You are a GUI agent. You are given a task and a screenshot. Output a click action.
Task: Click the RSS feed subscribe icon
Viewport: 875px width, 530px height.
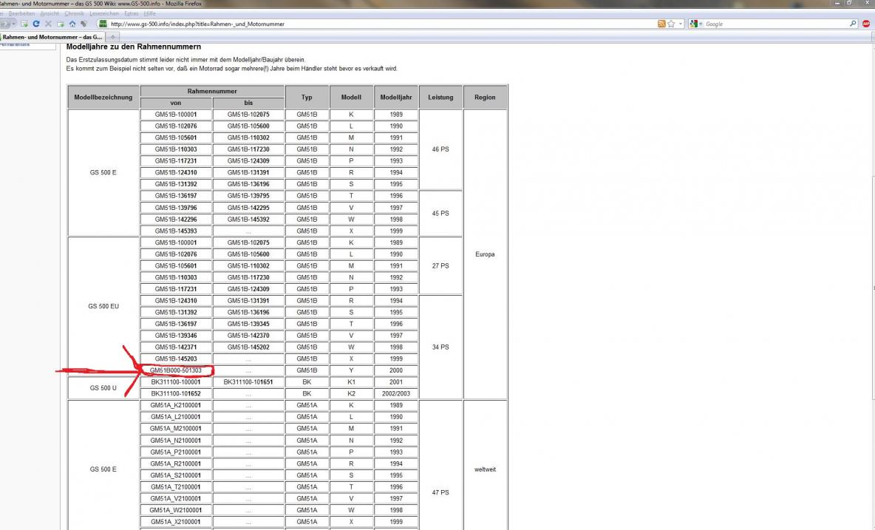(x=662, y=24)
